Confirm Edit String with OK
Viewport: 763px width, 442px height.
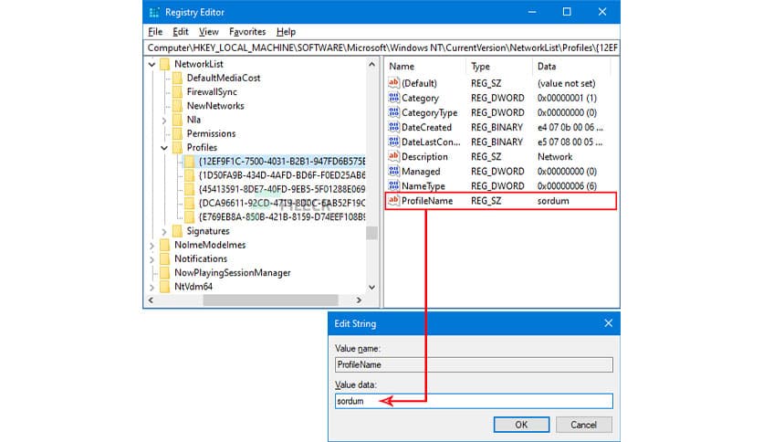point(521,425)
